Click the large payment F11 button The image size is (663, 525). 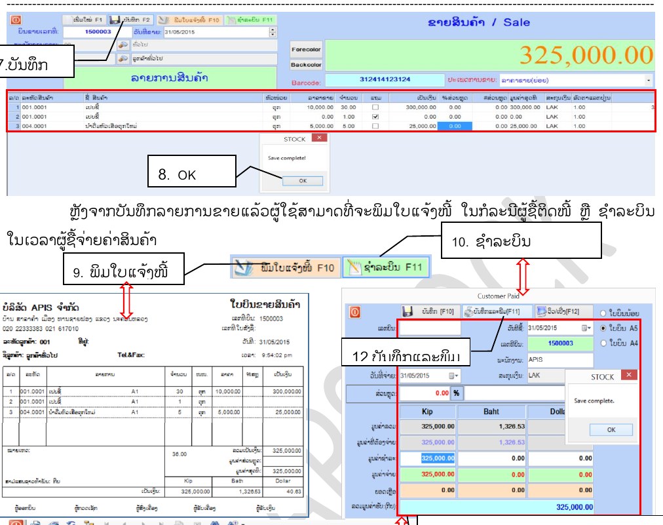[386, 267]
